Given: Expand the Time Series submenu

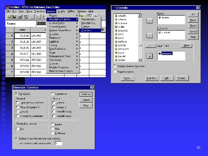Looking at the screenshot, I should click(x=63, y=60).
